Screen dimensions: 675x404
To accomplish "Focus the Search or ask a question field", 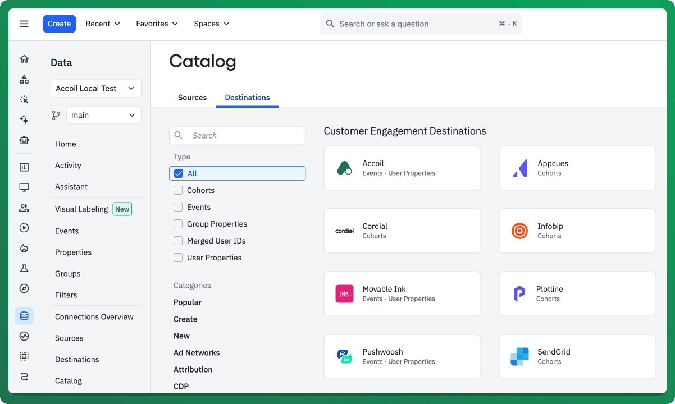I will [421, 24].
